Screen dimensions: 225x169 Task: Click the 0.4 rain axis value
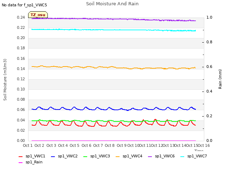pyautogui.click(x=209, y=91)
